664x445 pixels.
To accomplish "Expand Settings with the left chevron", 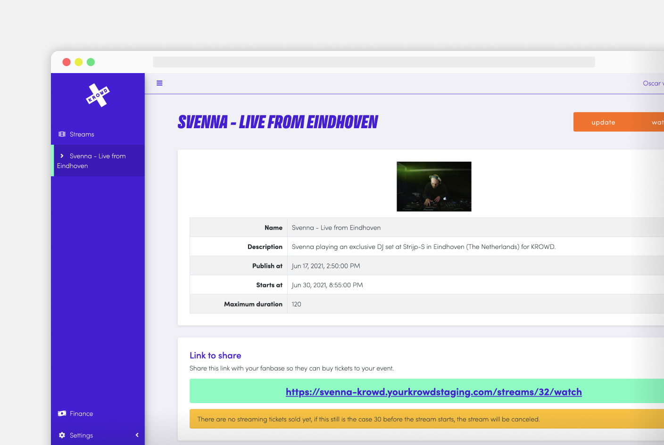I will click(137, 435).
